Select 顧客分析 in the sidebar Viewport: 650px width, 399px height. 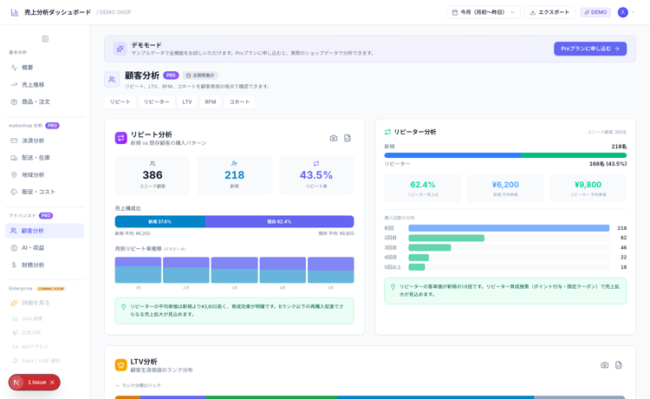point(44,231)
